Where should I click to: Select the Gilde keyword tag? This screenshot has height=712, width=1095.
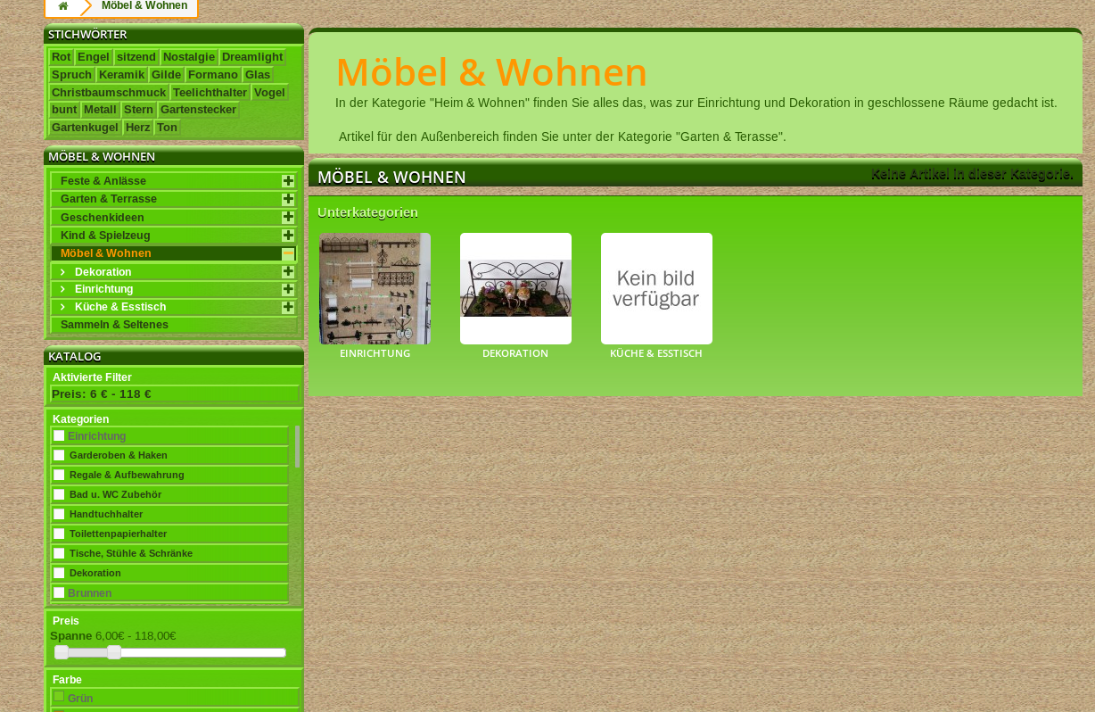coord(166,75)
